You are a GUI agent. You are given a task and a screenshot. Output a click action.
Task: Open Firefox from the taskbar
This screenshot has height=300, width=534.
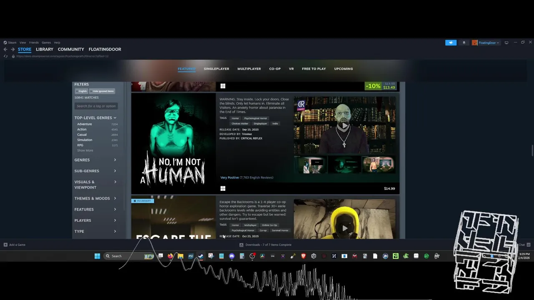[x=170, y=256]
